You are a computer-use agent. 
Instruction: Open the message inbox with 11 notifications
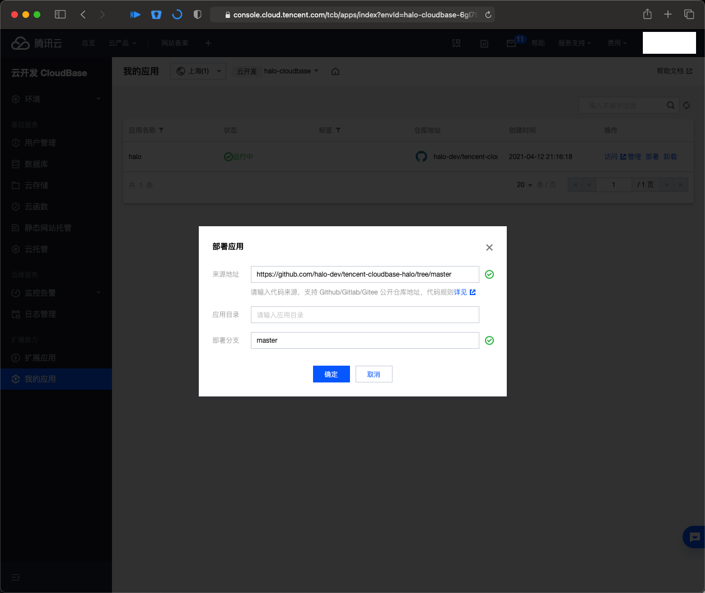pyautogui.click(x=511, y=43)
